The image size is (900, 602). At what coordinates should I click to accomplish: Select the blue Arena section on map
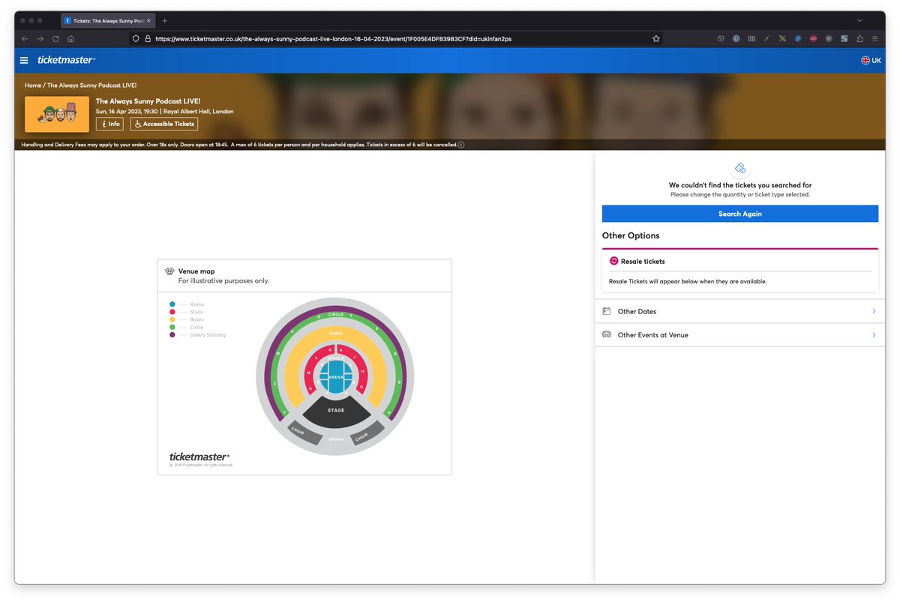[336, 377]
